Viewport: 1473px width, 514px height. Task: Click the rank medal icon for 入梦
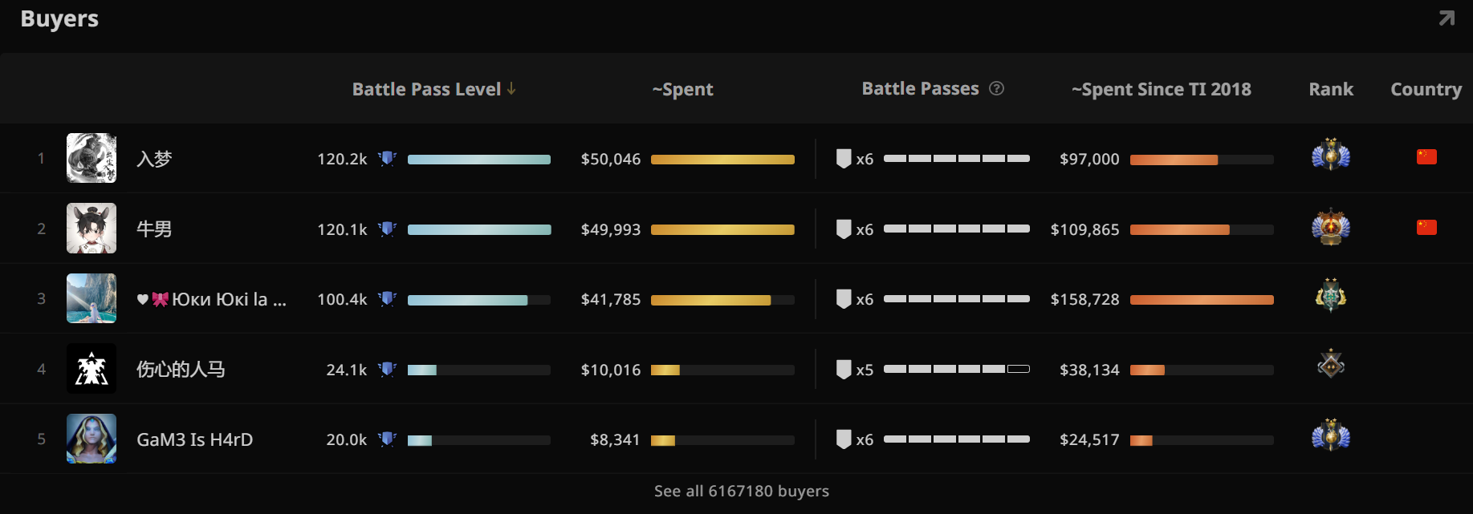pos(1330,155)
